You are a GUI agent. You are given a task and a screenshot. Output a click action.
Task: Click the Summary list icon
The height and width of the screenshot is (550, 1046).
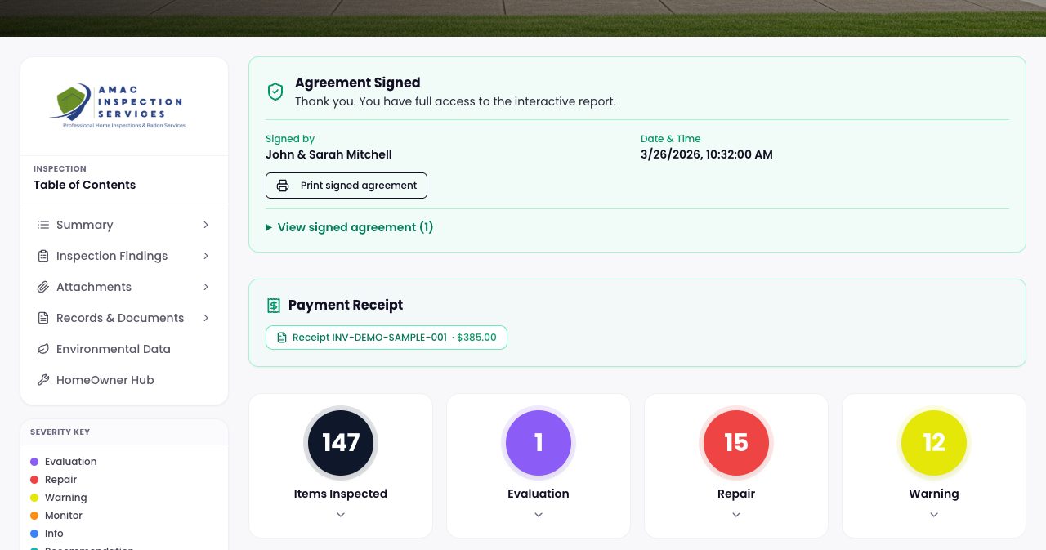[43, 225]
